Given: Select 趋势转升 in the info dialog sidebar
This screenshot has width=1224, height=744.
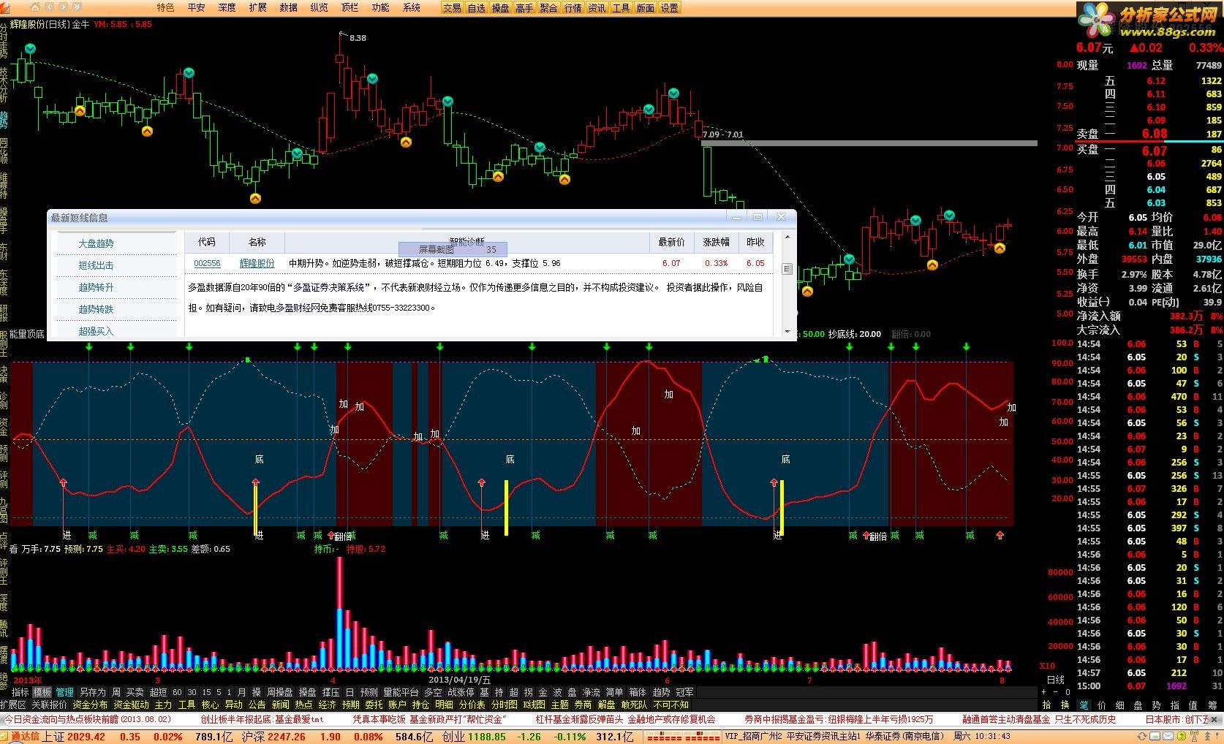Looking at the screenshot, I should point(96,287).
